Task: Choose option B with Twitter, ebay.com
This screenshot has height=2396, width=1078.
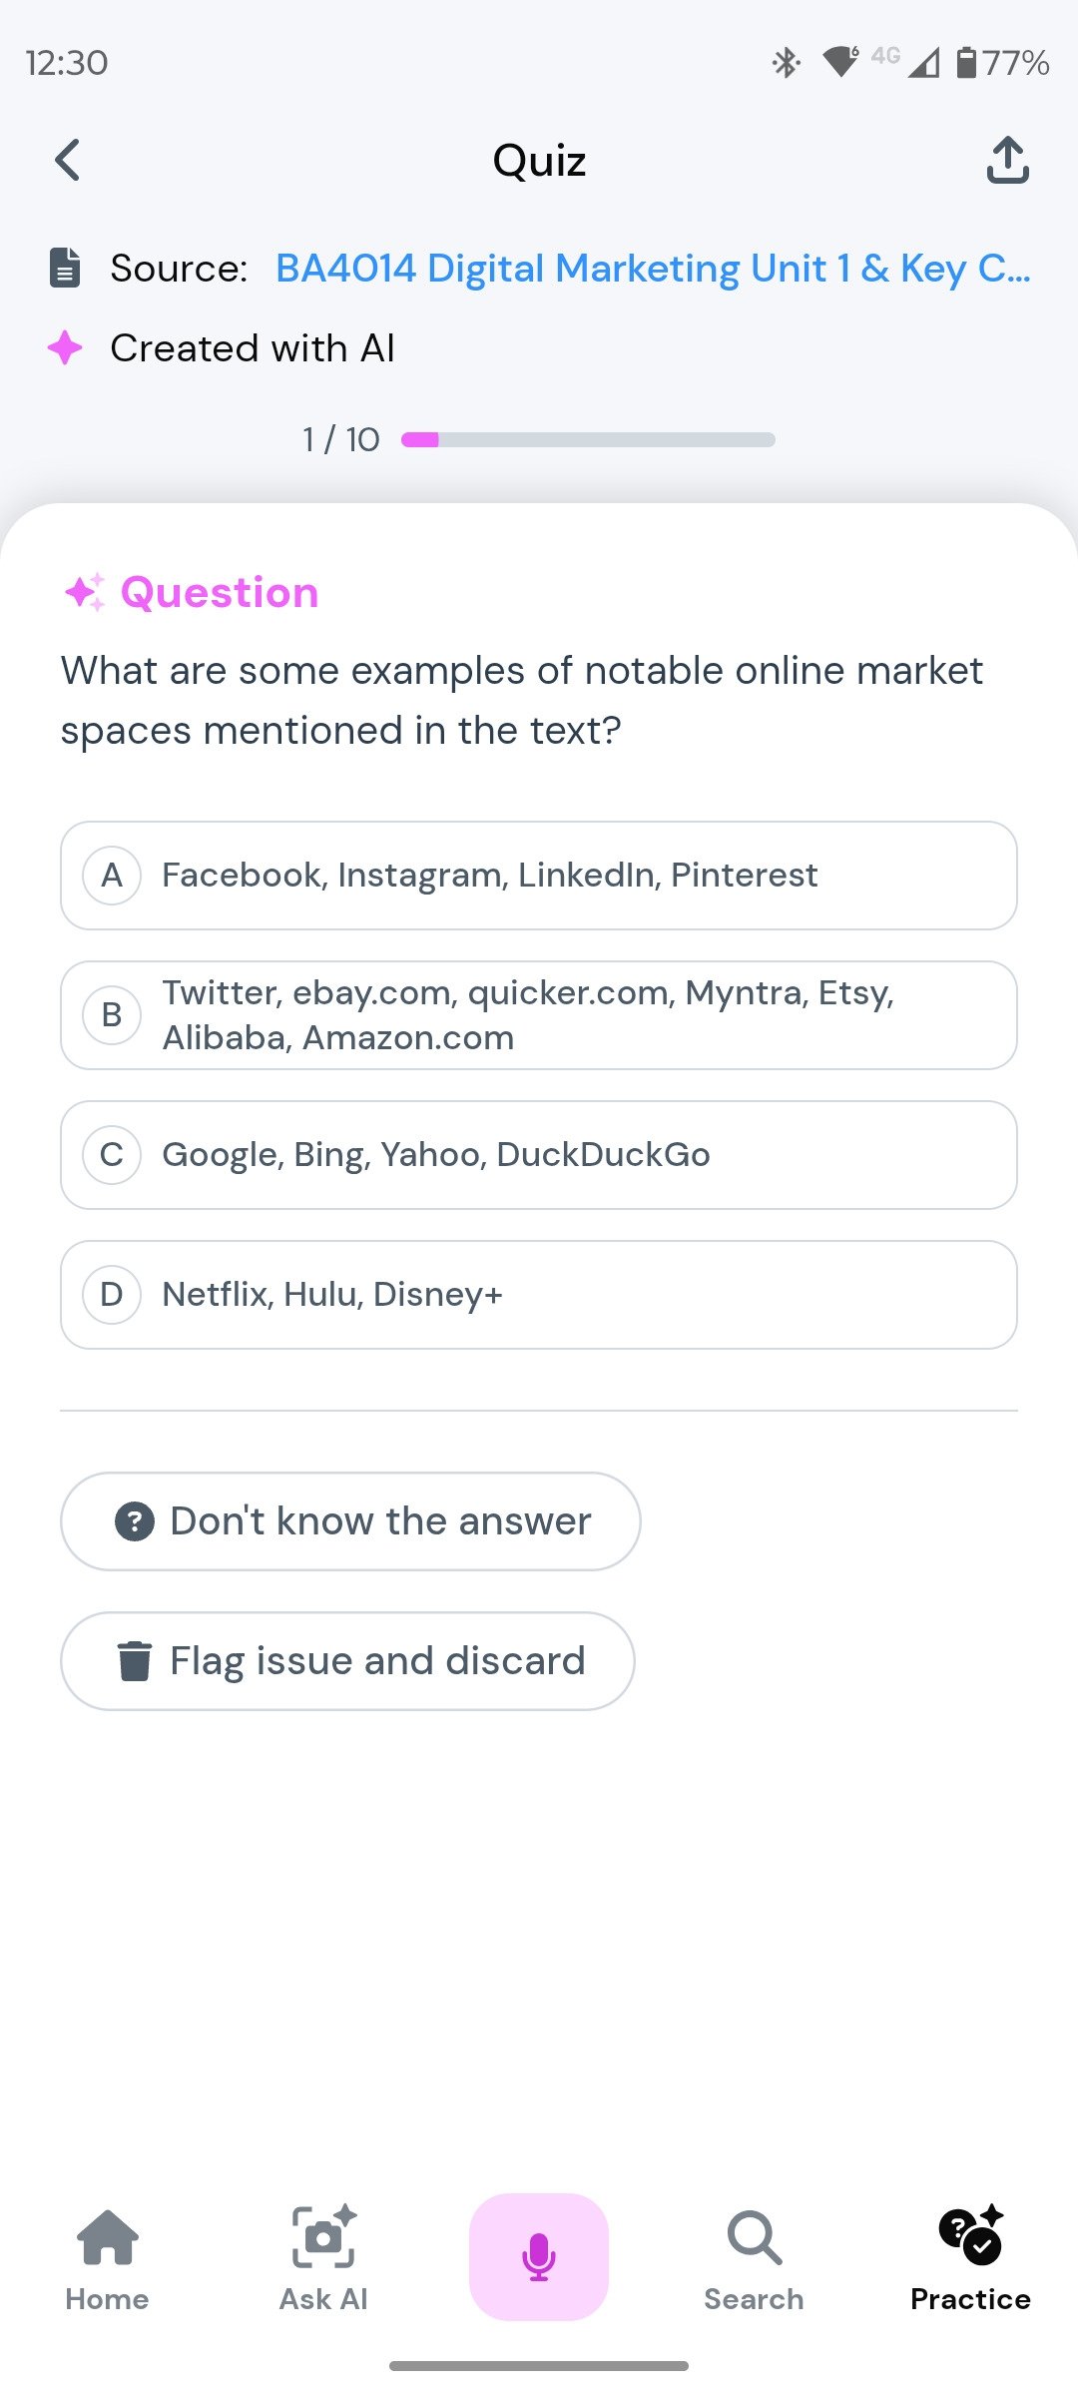Action: point(539,1015)
